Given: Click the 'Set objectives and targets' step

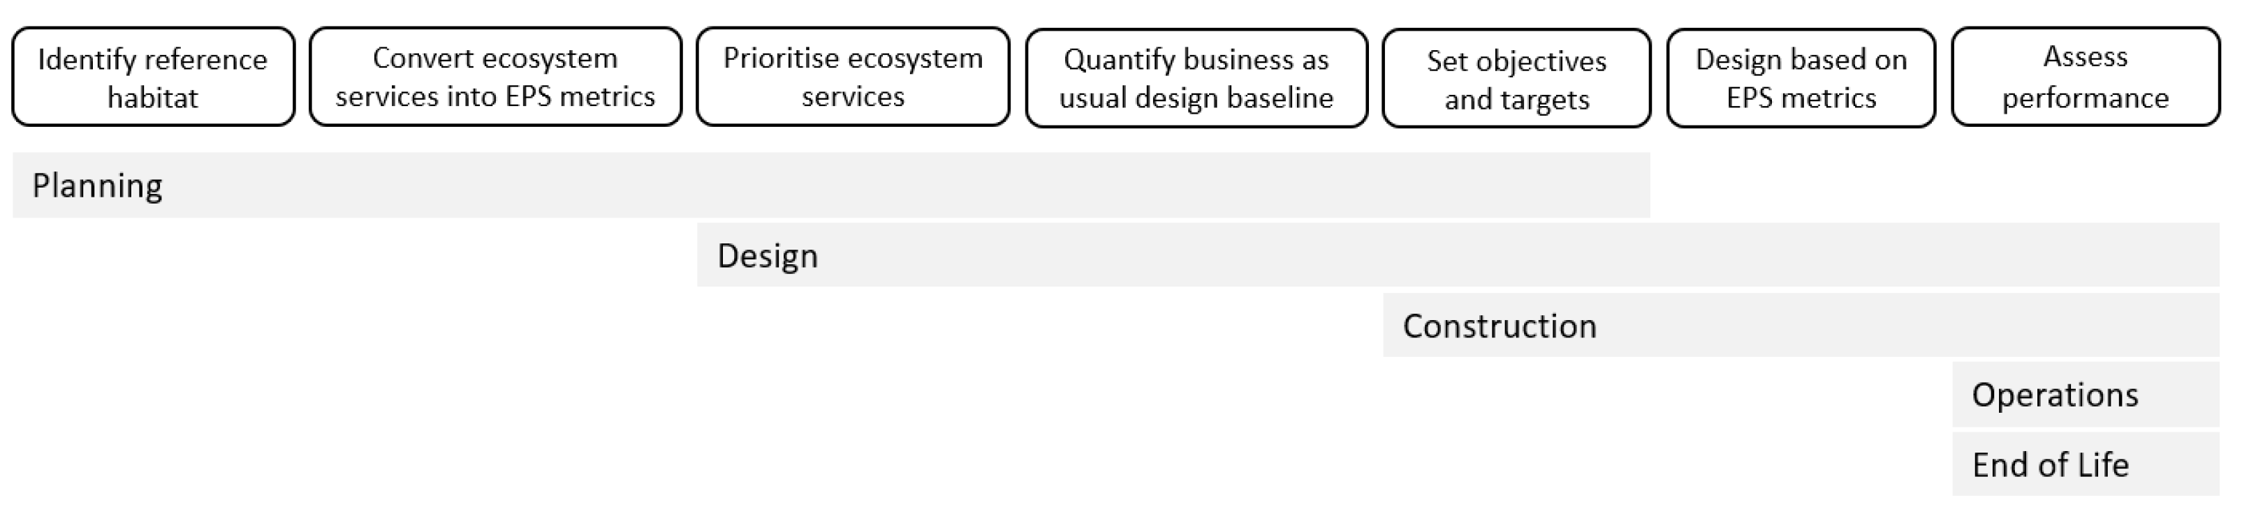Looking at the screenshot, I should pos(1516,79).
